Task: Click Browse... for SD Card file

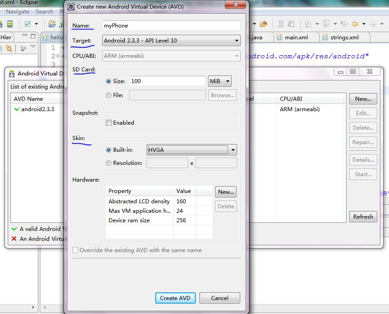Action: coord(222,95)
